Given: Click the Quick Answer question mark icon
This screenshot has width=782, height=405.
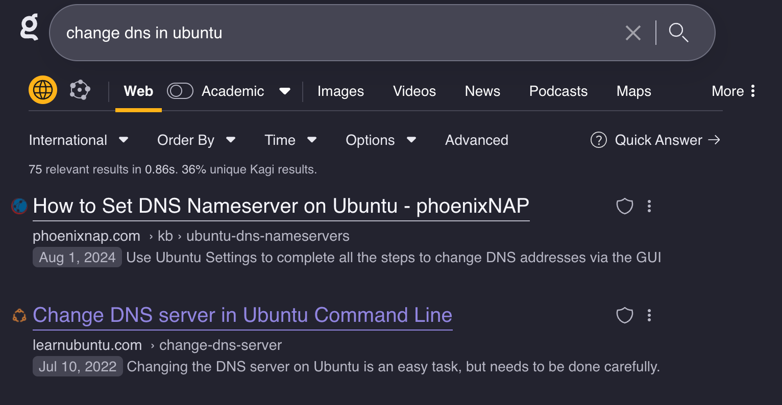Looking at the screenshot, I should click(x=598, y=140).
